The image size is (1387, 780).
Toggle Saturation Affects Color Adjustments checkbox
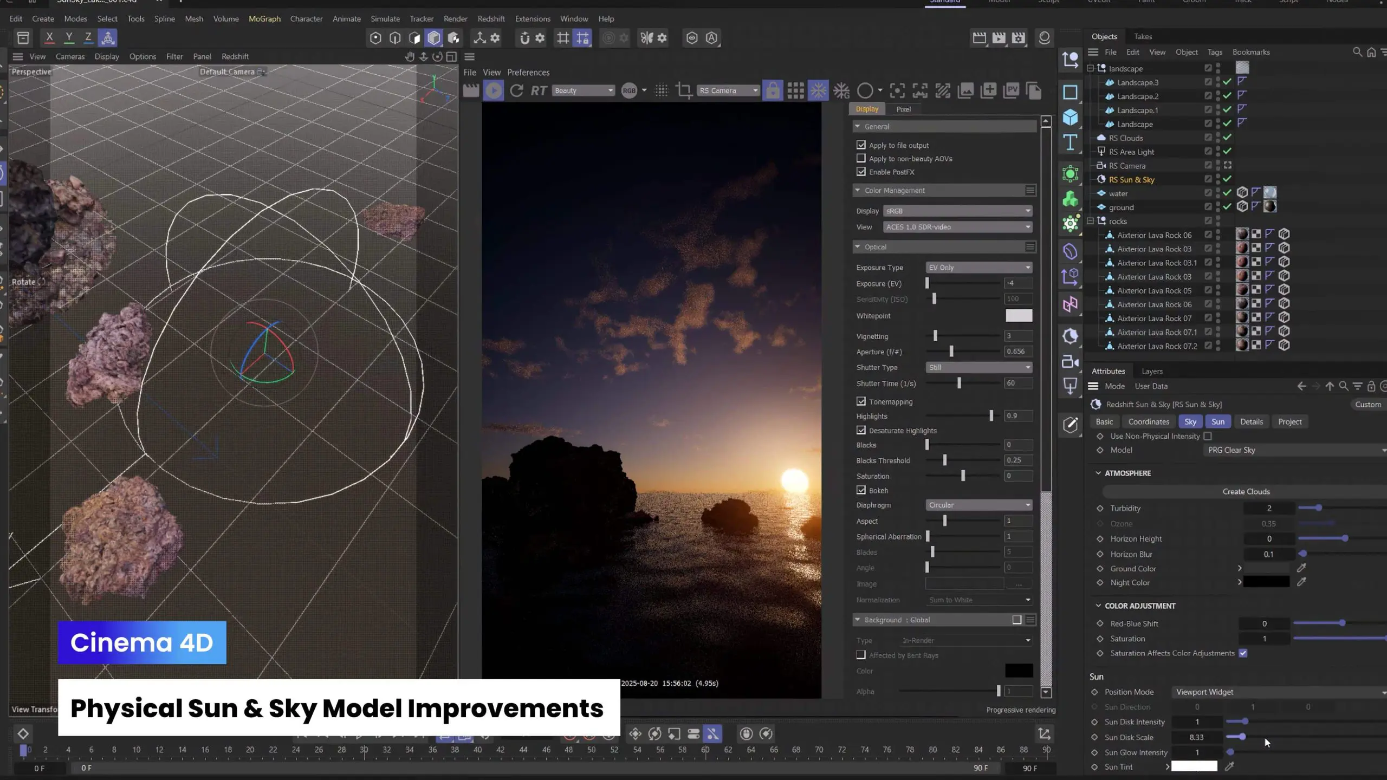(1243, 653)
